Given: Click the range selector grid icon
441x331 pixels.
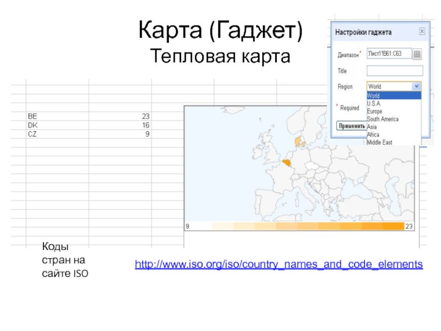Looking at the screenshot, I should point(417,54).
